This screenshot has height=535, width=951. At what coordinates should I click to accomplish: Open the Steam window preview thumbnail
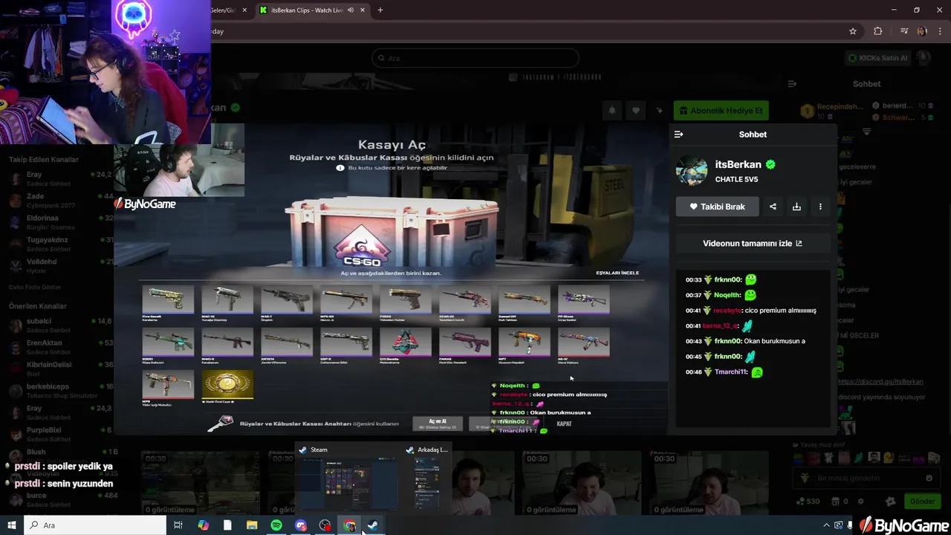(349, 479)
